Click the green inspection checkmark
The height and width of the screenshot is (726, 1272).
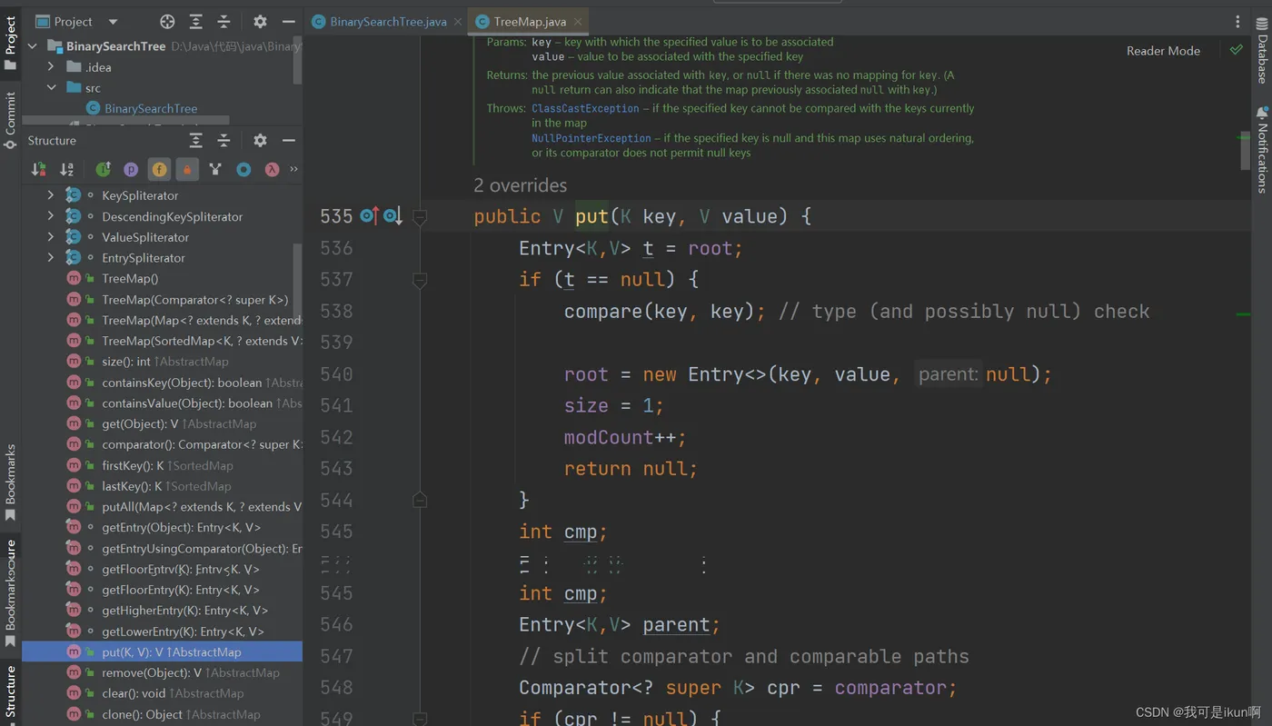coord(1236,50)
